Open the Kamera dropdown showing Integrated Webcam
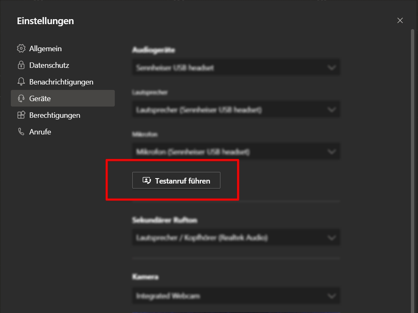418x313 pixels. 236,296
